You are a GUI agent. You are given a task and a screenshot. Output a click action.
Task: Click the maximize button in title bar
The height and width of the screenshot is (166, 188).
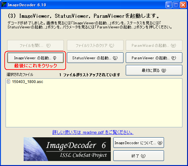click(176, 5)
